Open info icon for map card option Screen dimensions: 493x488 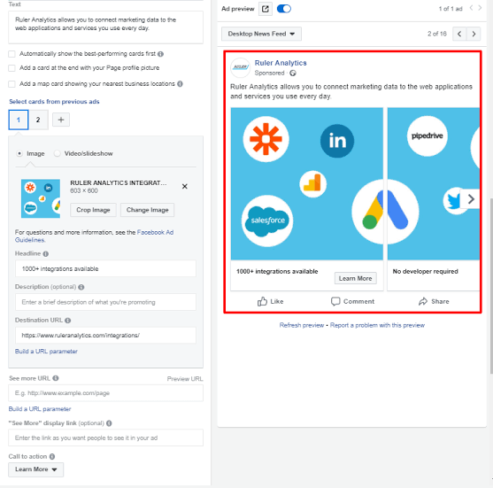pyautogui.click(x=180, y=83)
